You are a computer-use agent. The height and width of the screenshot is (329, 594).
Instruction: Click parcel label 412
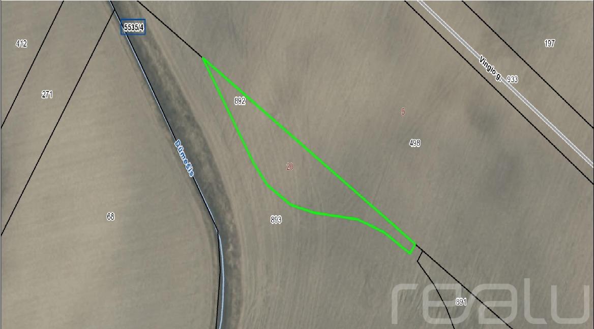21,44
